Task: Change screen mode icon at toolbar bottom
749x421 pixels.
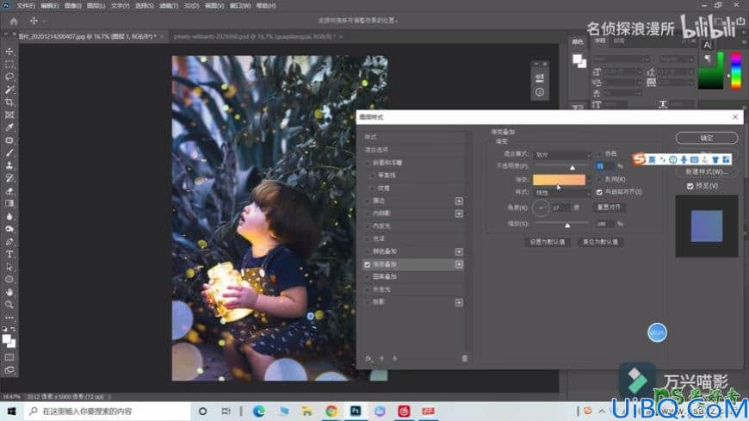Action: pos(9,370)
